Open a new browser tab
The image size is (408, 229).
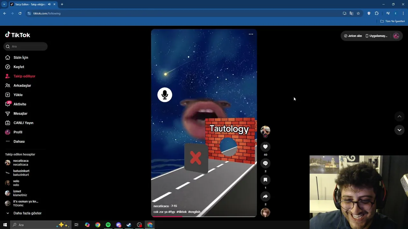pos(62,4)
